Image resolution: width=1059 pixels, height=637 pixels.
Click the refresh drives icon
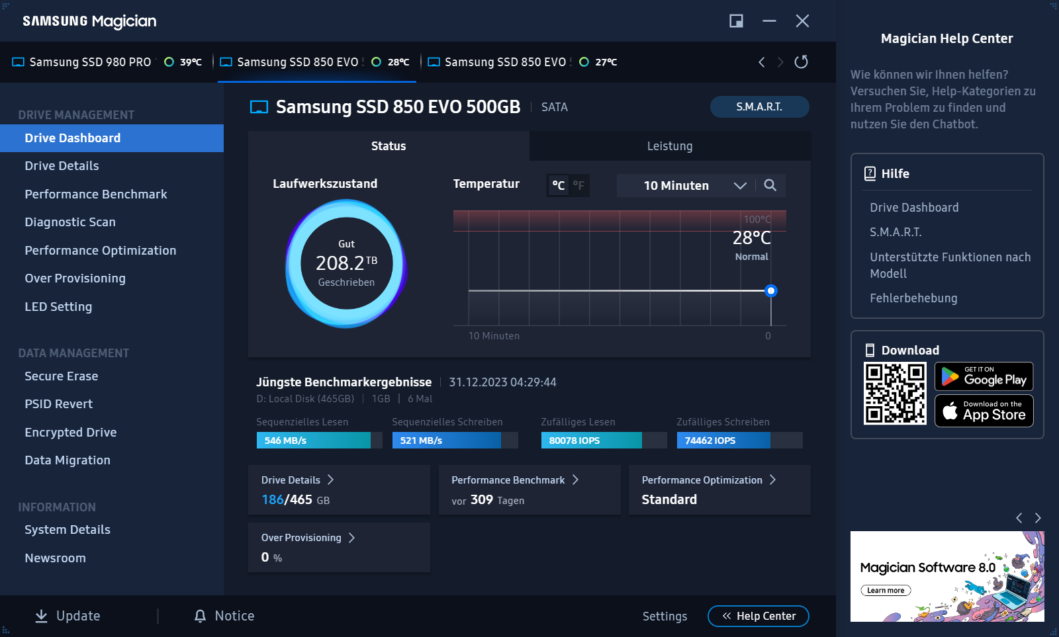[x=801, y=62]
